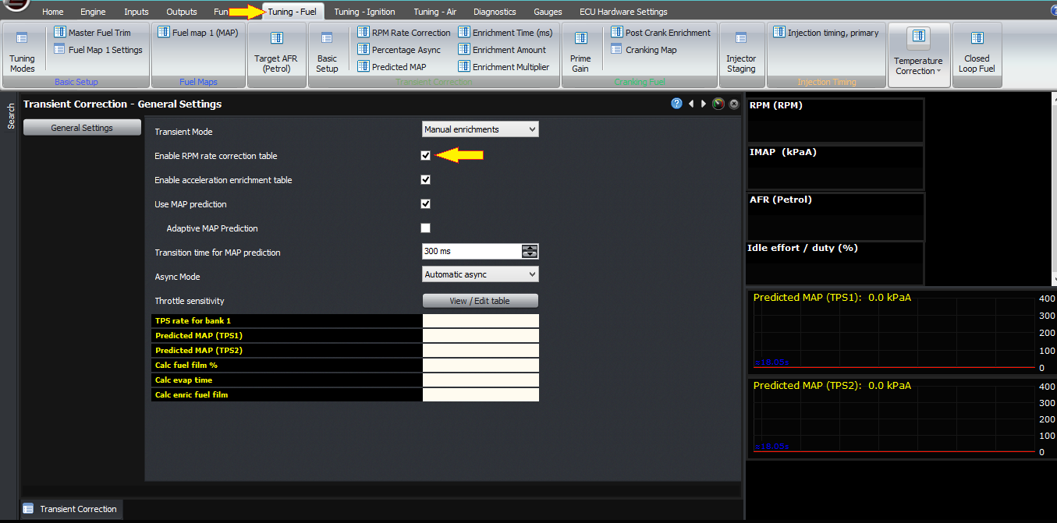Open Enrichment Multiplier
The height and width of the screenshot is (523, 1057).
pyautogui.click(x=504, y=67)
